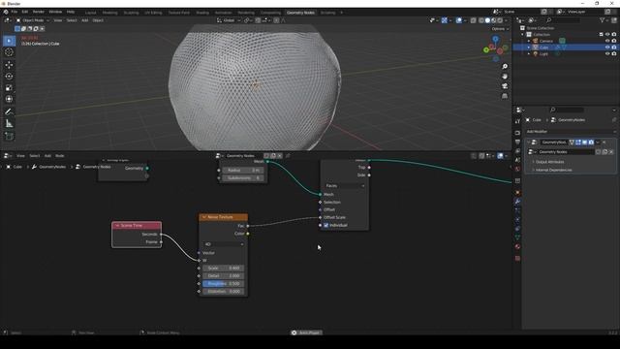
Task: Expand the Camera item in outliner
Action: click(x=529, y=41)
